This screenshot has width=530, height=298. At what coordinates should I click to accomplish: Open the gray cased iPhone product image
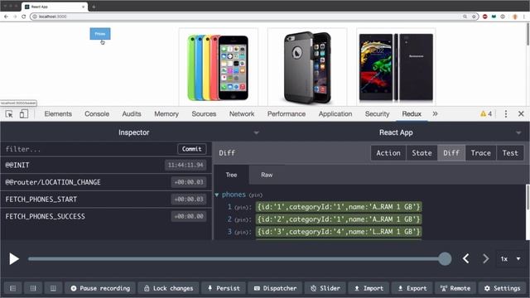(307, 67)
